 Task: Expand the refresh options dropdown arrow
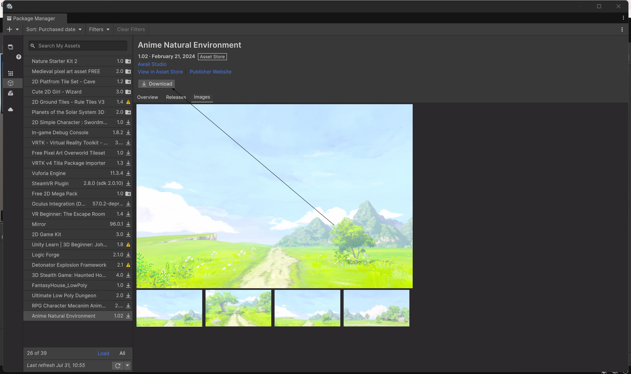click(128, 365)
